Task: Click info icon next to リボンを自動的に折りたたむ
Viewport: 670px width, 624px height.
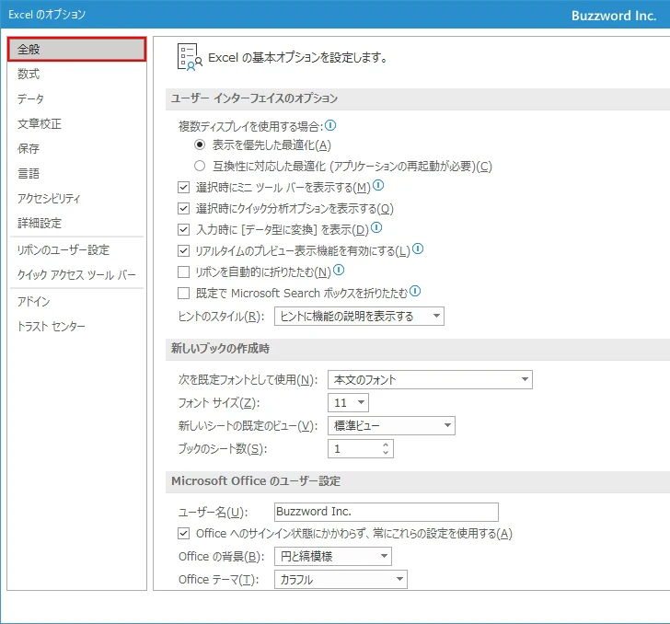Action: tap(339, 271)
